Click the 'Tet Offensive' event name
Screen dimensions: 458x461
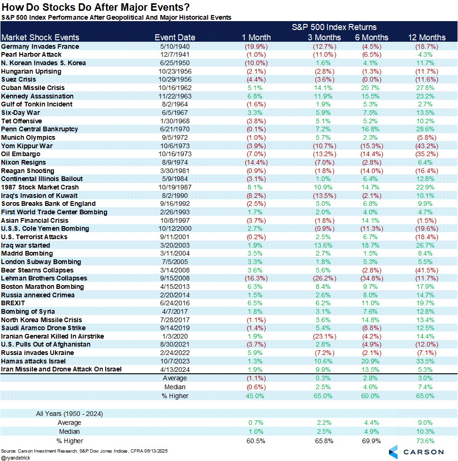(22, 121)
